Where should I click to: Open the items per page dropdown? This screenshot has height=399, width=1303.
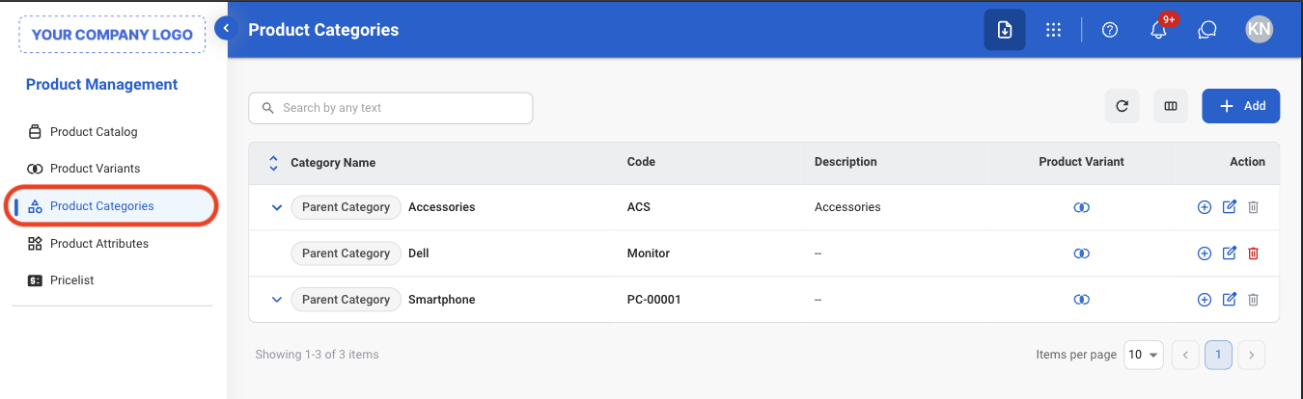(x=1144, y=355)
